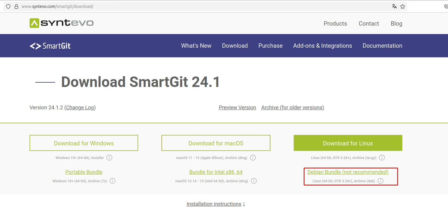Show info icon for macOS Apple Silicon
The width and height of the screenshot is (448, 219).
pyautogui.click(x=253, y=158)
